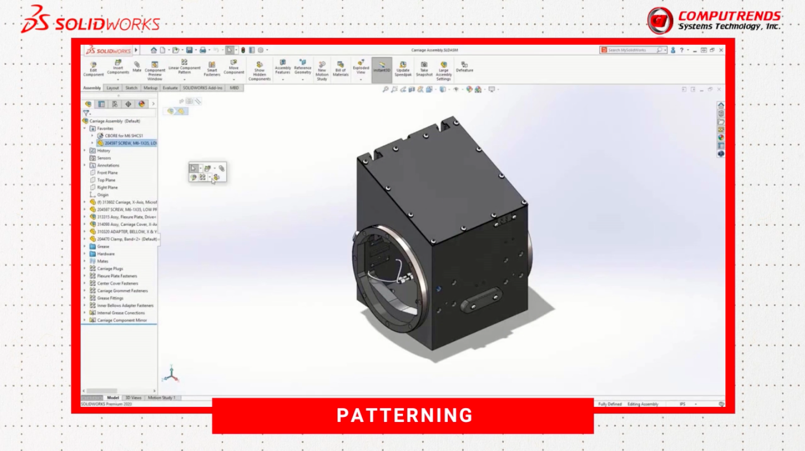Image resolution: width=805 pixels, height=451 pixels.
Task: Collapse the Favorites folder in tree
Action: point(85,129)
